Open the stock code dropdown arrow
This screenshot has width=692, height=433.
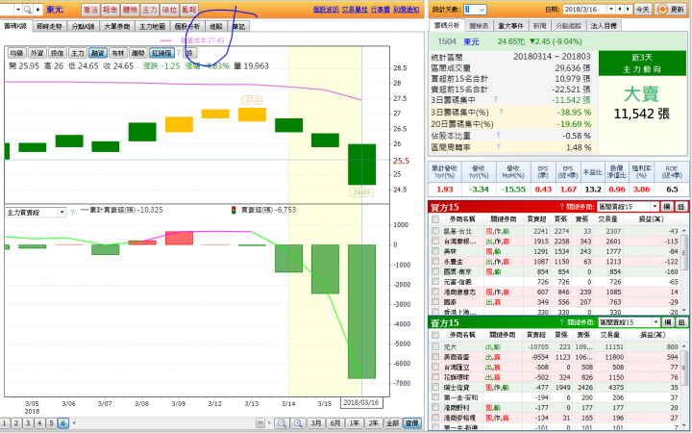(18, 10)
